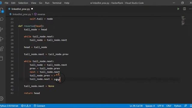Select the linkedlist_prac.py editor tab
This screenshot has height=108, width=192.
[21, 9]
